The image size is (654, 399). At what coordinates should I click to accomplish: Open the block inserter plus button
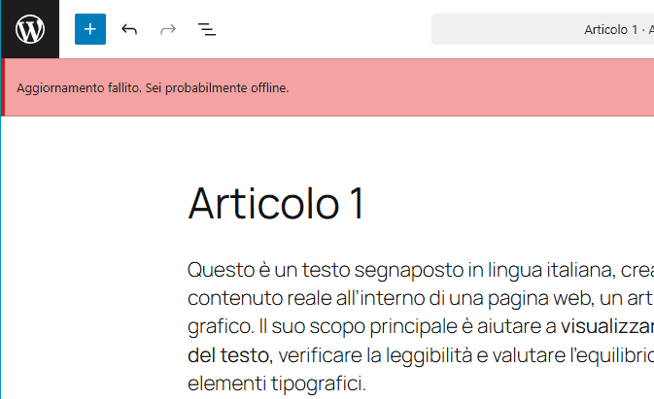[90, 29]
